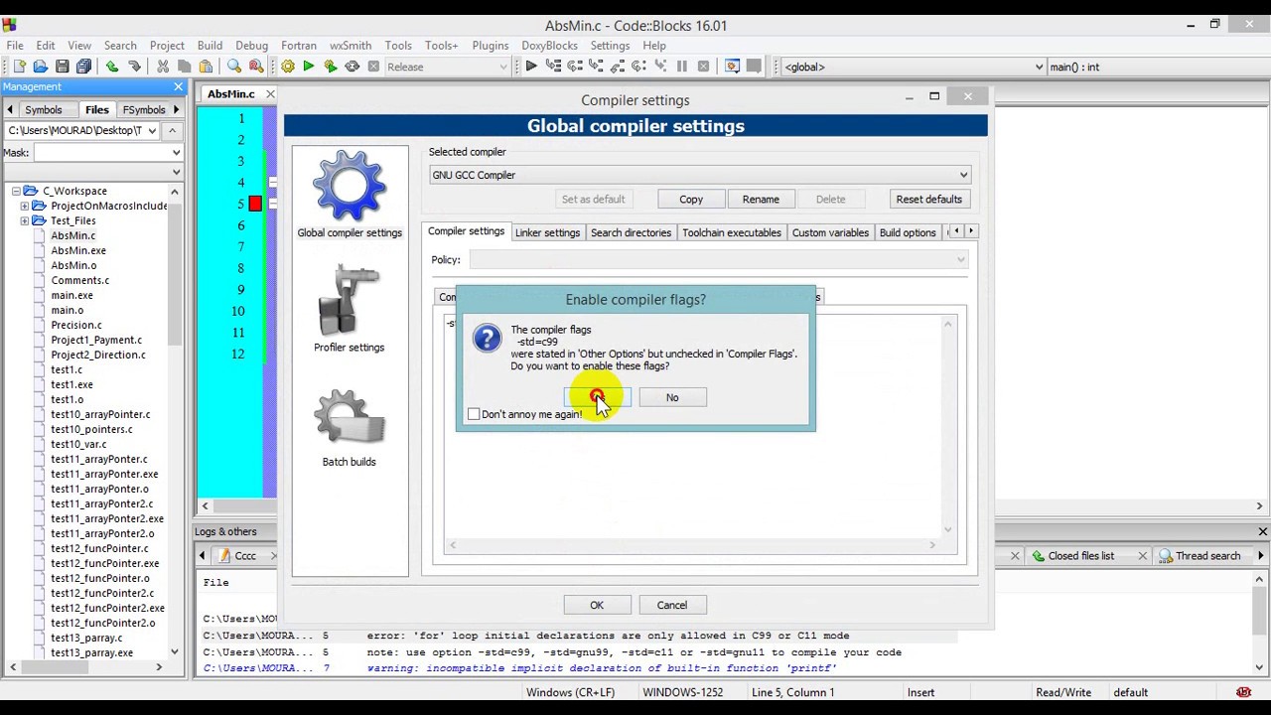Close the AbsMin.c editor tab
Screen dimensions: 1271x715
click(269, 94)
